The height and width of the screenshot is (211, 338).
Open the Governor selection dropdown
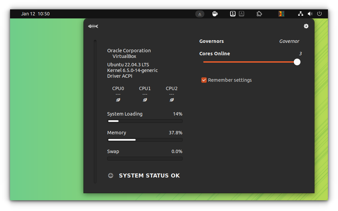tap(289, 41)
